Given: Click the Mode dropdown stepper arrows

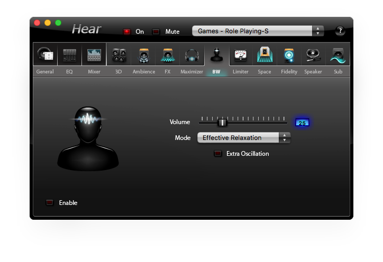Looking at the screenshot, I should coord(285,138).
